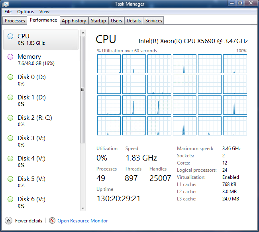Switch to the App history tab
The image size is (259, 232).
[x=74, y=21]
